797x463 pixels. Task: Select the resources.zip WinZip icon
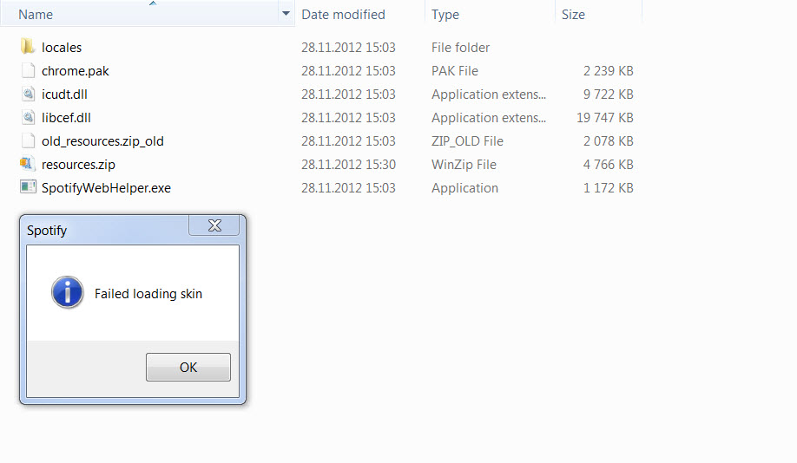[27, 164]
